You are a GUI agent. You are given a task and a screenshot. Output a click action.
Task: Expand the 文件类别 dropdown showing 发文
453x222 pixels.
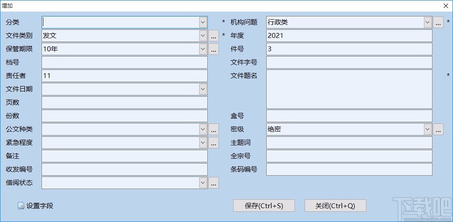coord(203,36)
